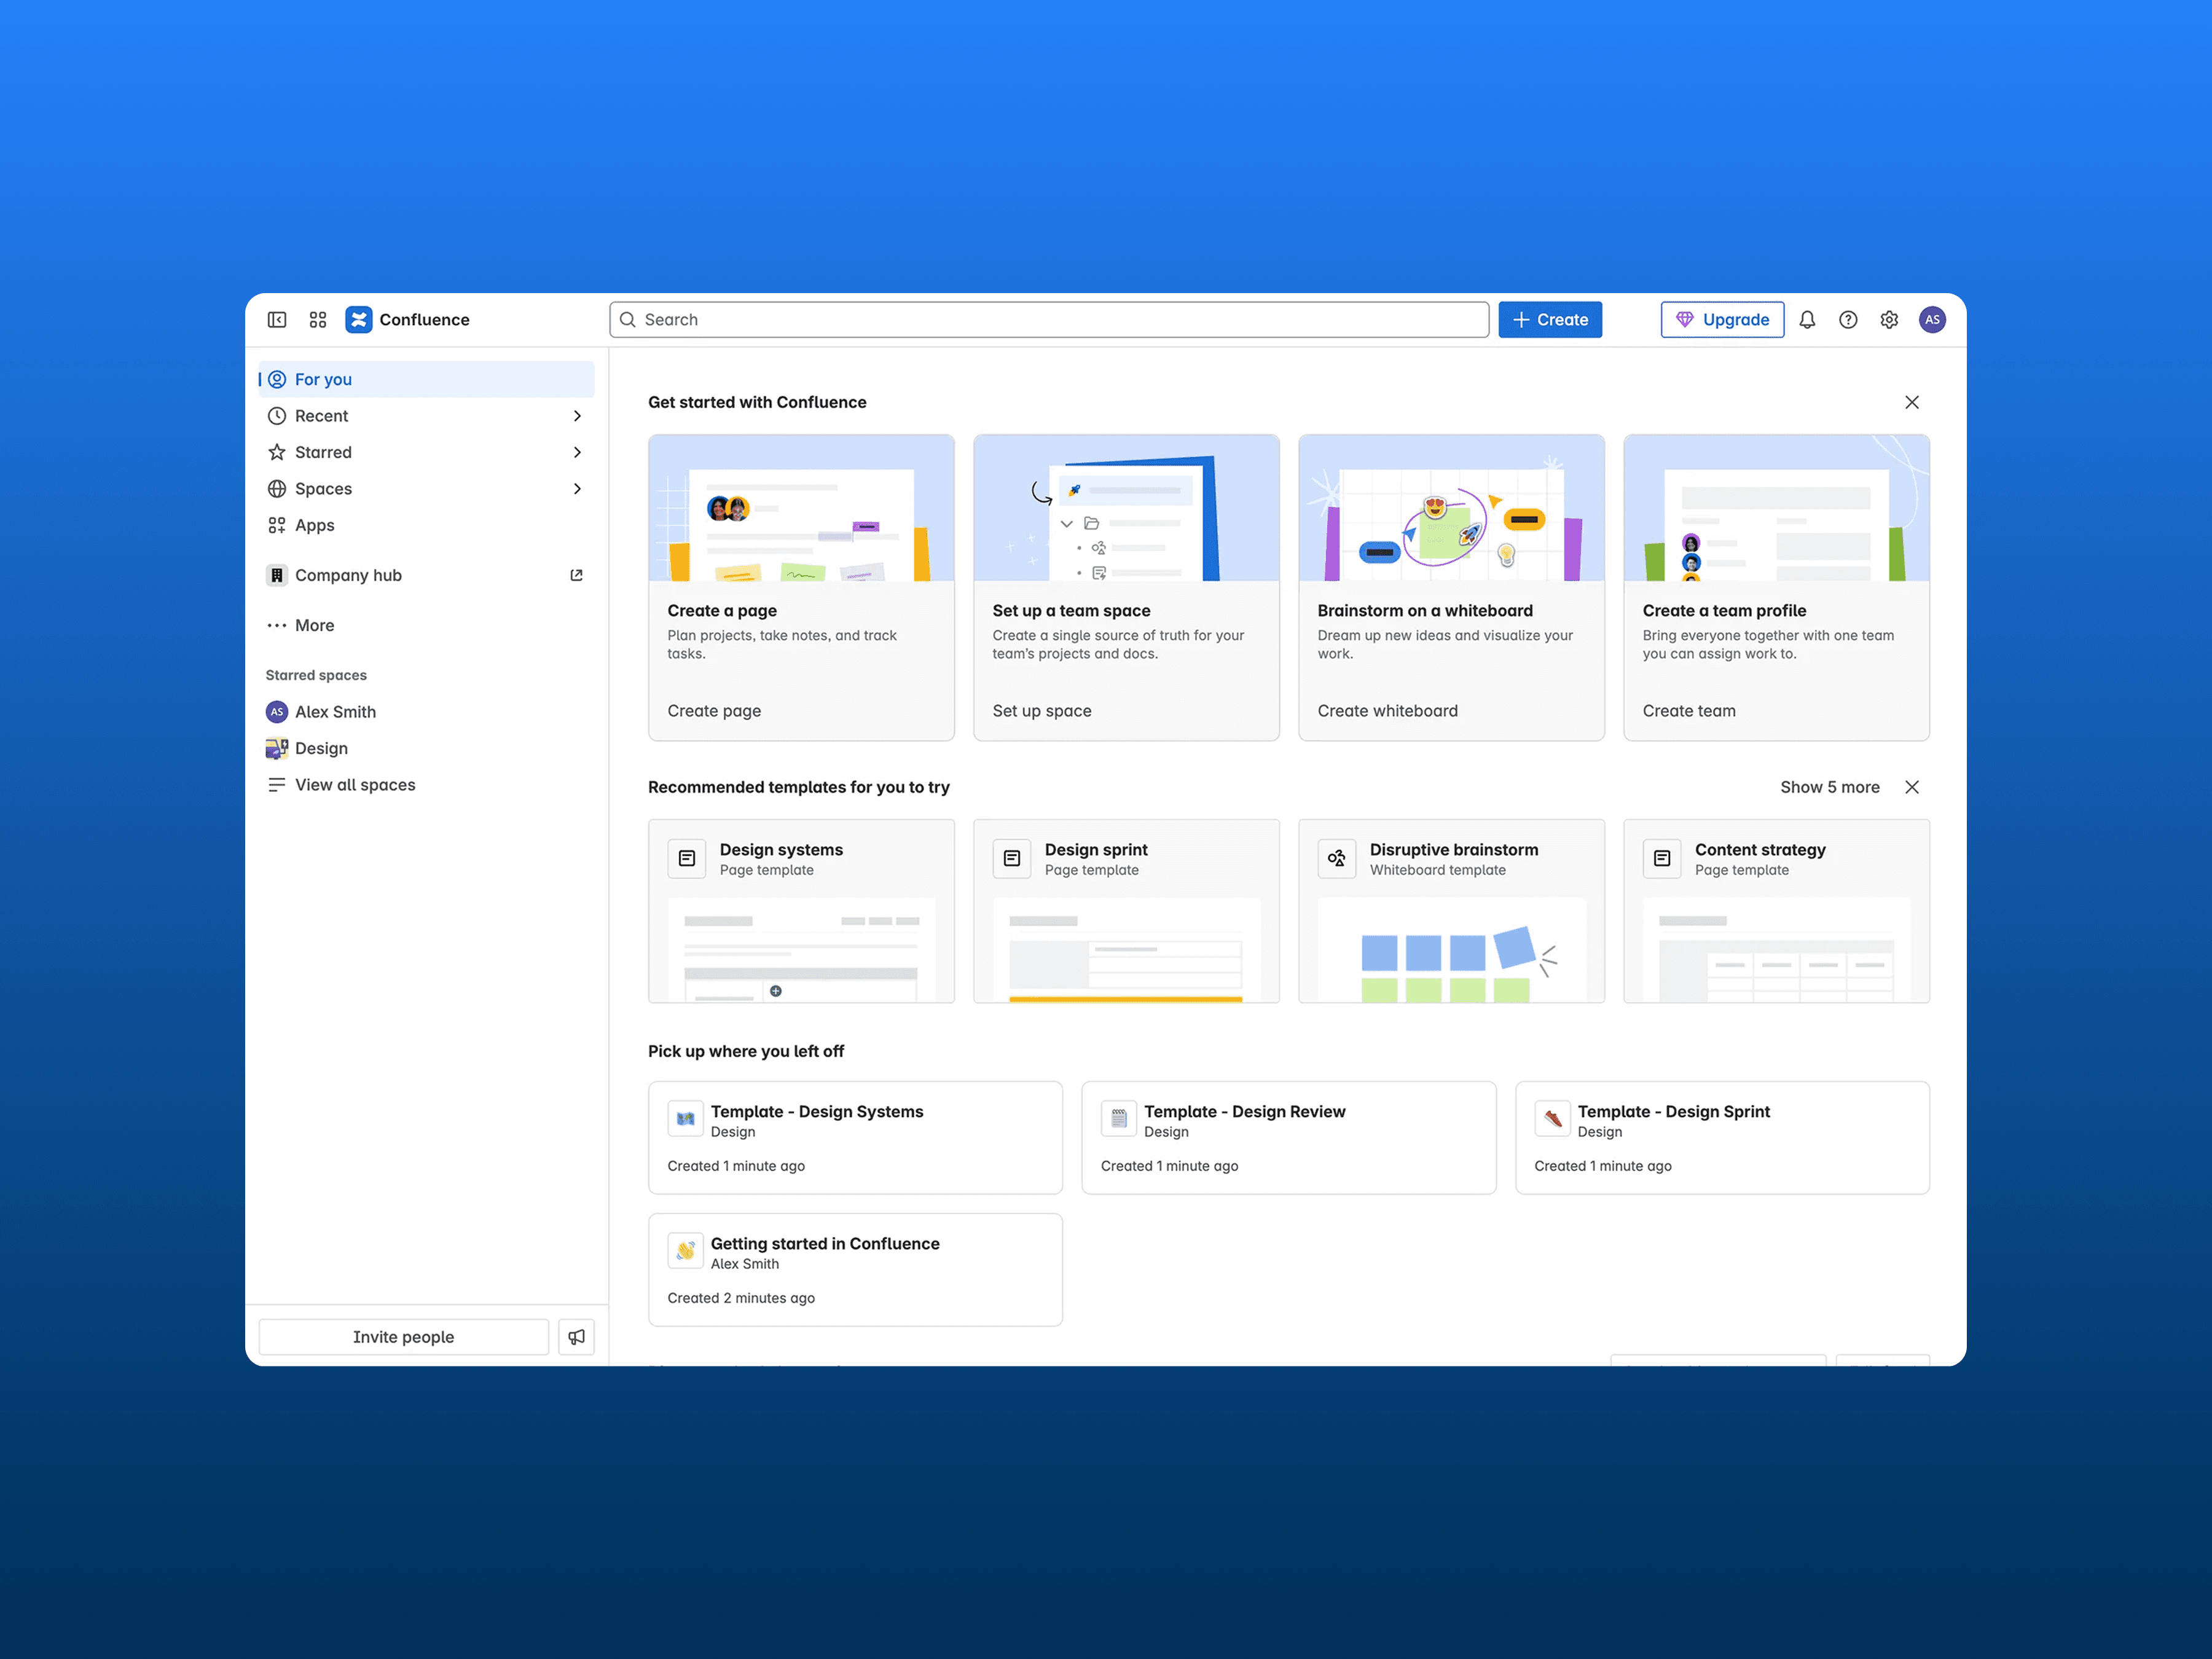Open the AS profile avatar menu
2212x1659 pixels.
(1932, 320)
